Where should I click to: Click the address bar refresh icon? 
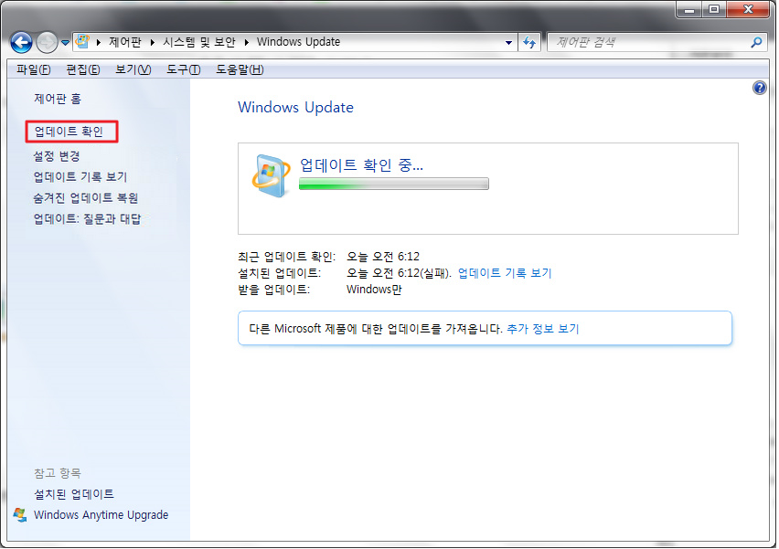tap(529, 42)
